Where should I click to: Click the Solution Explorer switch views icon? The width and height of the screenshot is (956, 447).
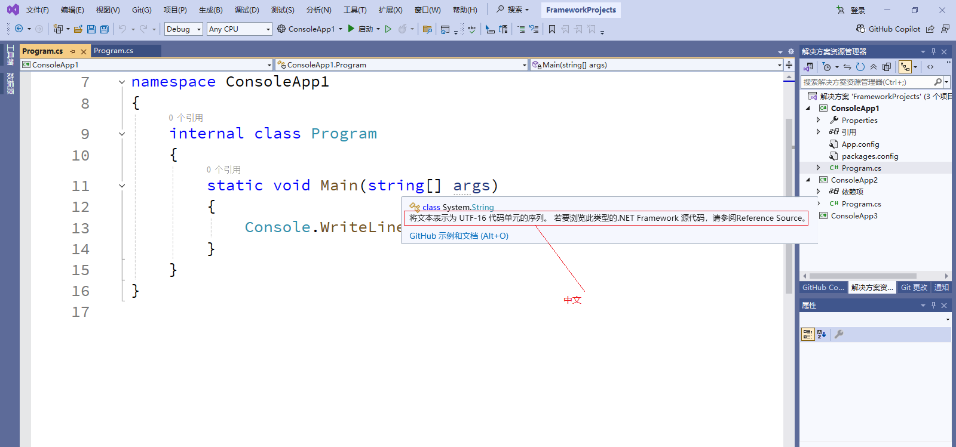click(x=808, y=67)
